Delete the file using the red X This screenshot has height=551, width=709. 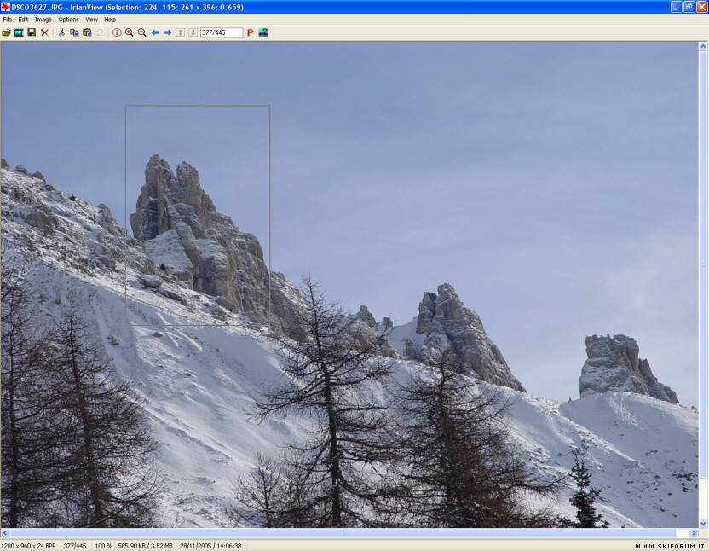(x=44, y=32)
